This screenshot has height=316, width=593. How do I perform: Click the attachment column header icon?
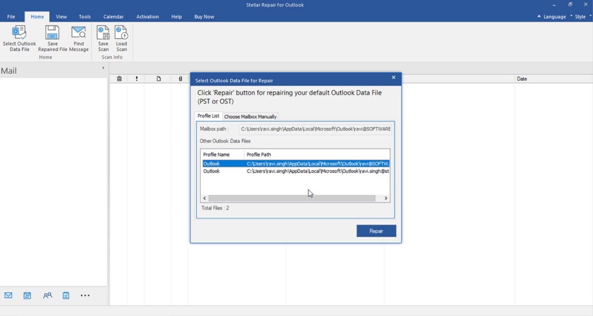pyautogui.click(x=180, y=78)
